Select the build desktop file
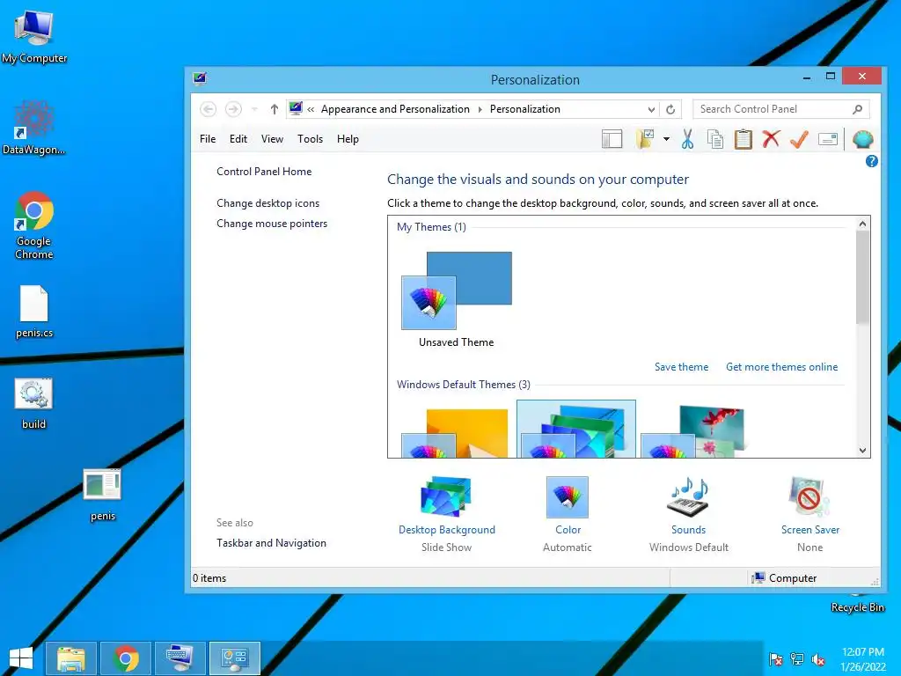The height and width of the screenshot is (676, 901). (33, 403)
